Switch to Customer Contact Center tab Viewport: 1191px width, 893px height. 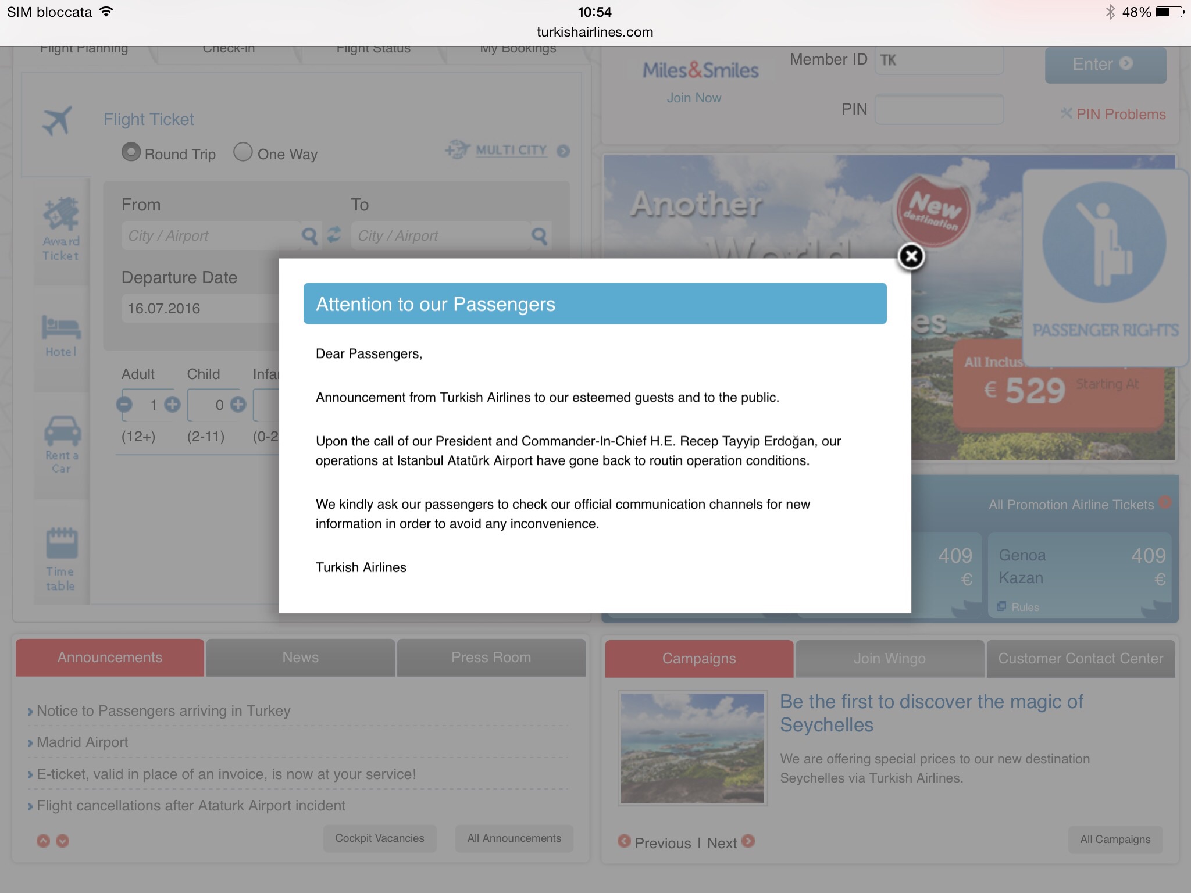(1081, 659)
